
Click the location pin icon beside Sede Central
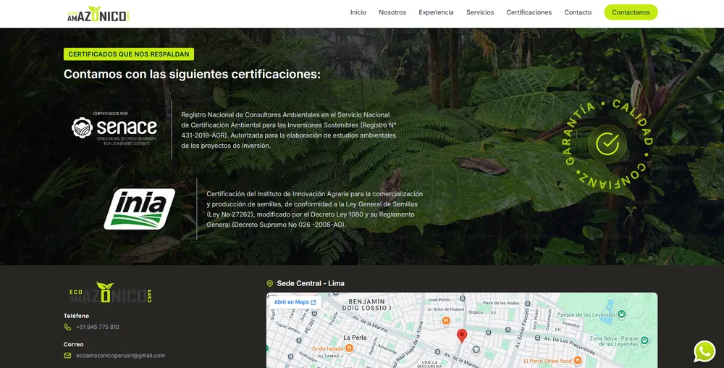(x=270, y=283)
